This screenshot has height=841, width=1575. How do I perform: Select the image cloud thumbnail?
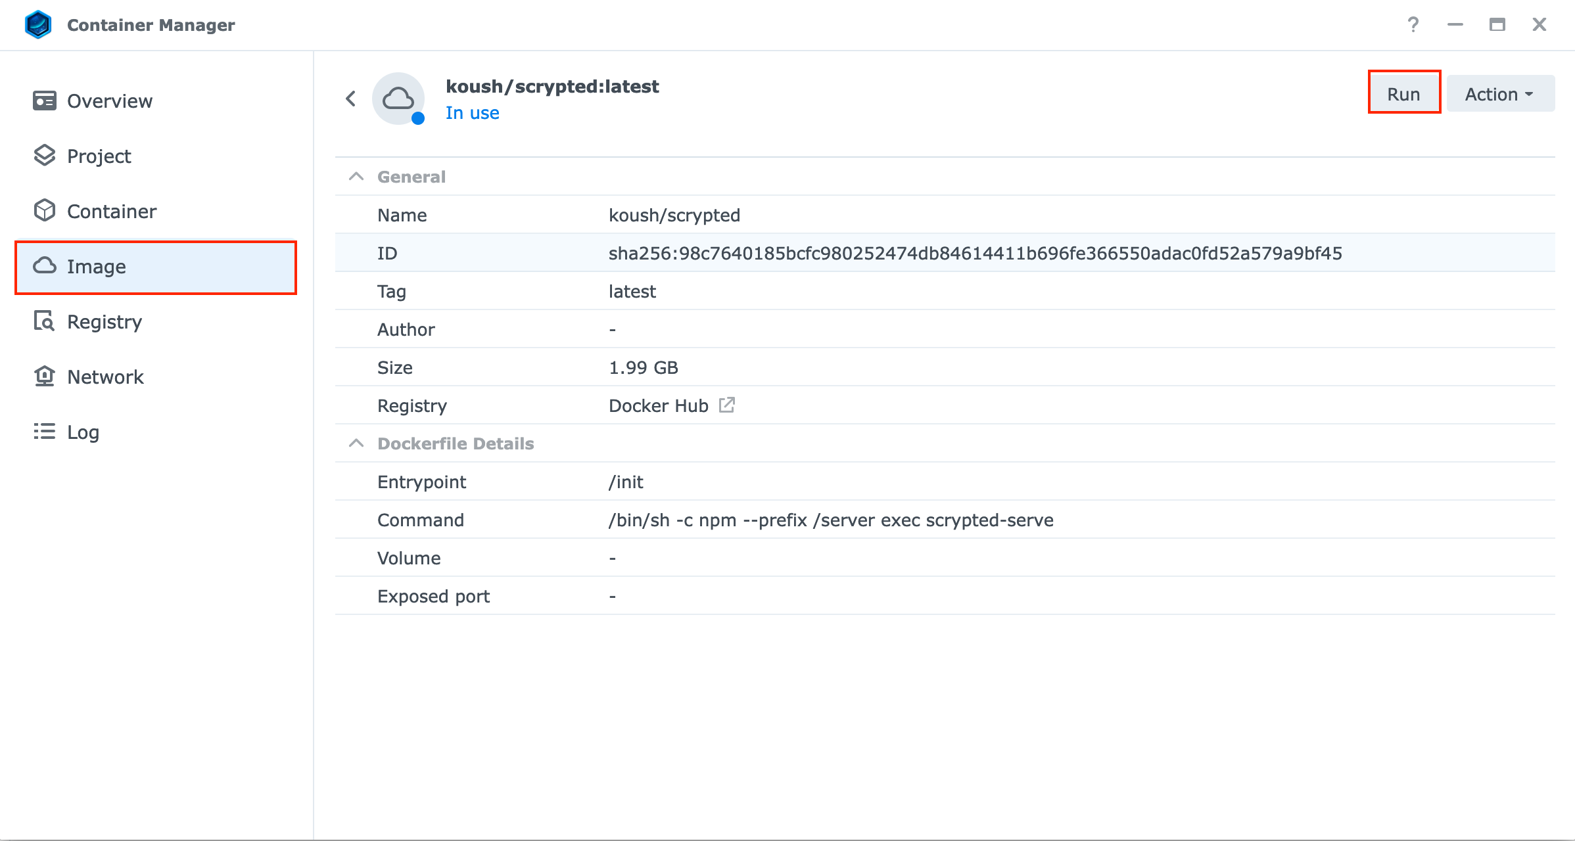(x=398, y=98)
